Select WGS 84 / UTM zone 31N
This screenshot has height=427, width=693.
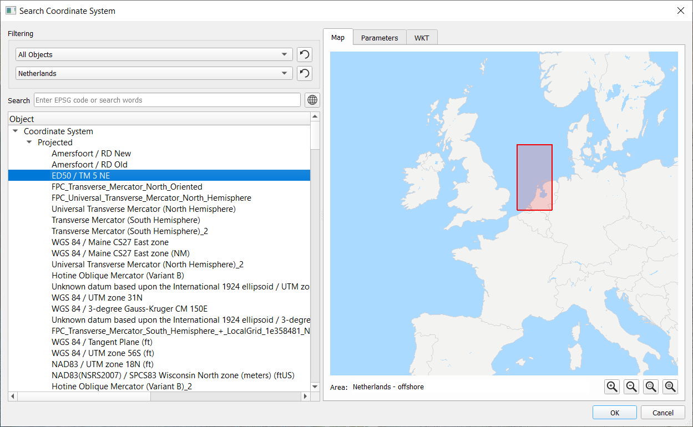coord(97,298)
